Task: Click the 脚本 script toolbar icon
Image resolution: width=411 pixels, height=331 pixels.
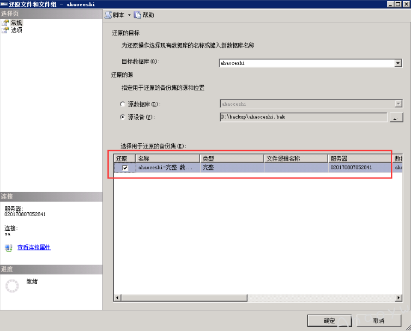Action: [108, 15]
